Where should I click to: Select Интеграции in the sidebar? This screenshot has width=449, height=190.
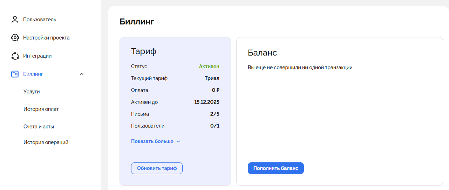(38, 56)
